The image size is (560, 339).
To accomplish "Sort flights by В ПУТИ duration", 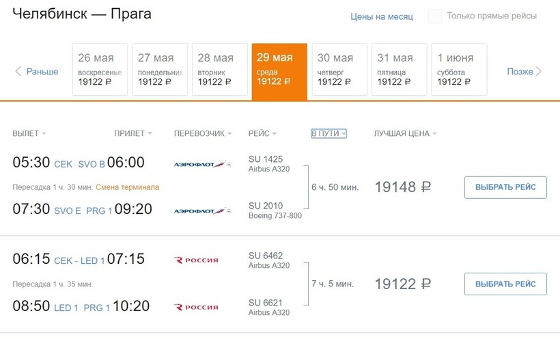I will coord(328,133).
